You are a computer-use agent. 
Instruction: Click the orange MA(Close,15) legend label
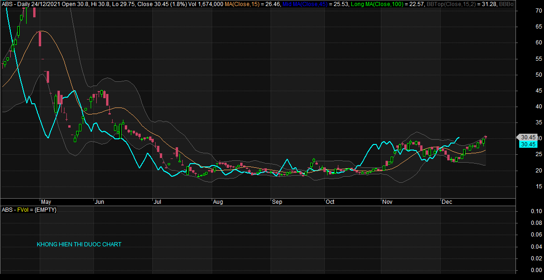[243, 4]
